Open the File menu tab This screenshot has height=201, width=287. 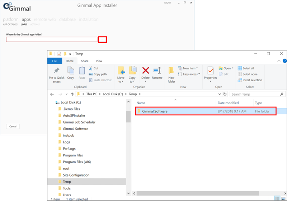55,61
